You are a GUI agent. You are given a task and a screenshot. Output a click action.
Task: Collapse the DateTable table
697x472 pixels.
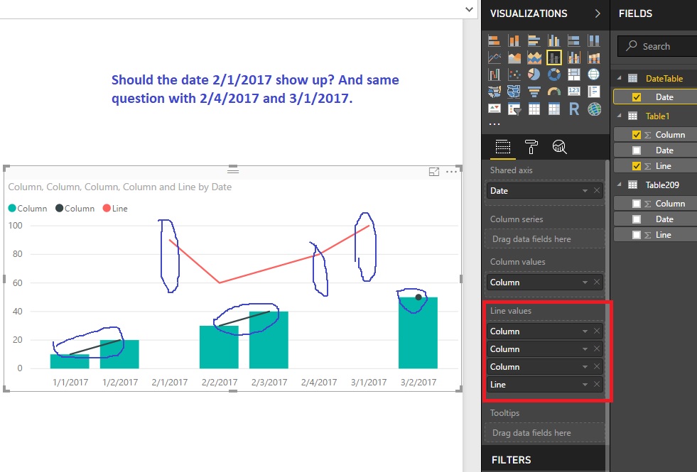(620, 78)
